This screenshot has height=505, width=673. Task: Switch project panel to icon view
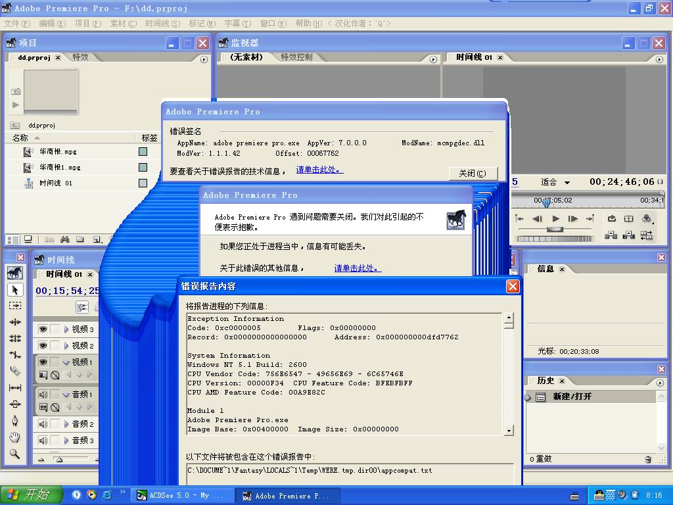pos(28,239)
